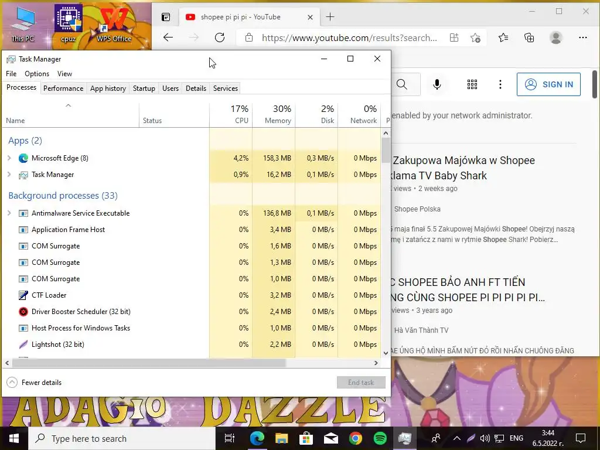This screenshot has width=600, height=450.
Task: Refresh the YouTube page in Edge
Action: pyautogui.click(x=220, y=37)
